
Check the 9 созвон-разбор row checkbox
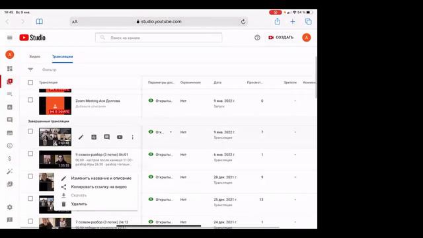pyautogui.click(x=30, y=154)
